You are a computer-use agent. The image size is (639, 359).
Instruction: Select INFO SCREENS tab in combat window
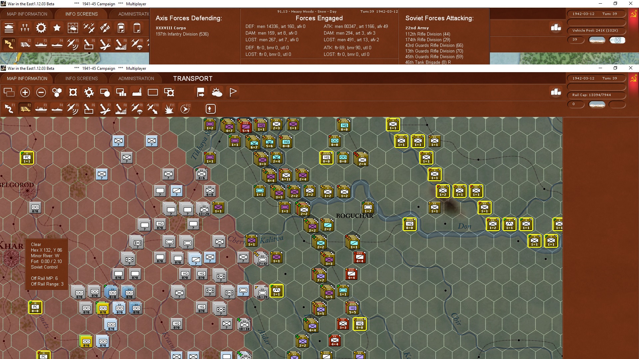click(x=82, y=14)
